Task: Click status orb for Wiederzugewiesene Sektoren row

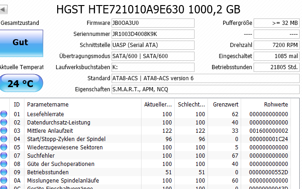Action: pyautogui.click(x=4, y=147)
